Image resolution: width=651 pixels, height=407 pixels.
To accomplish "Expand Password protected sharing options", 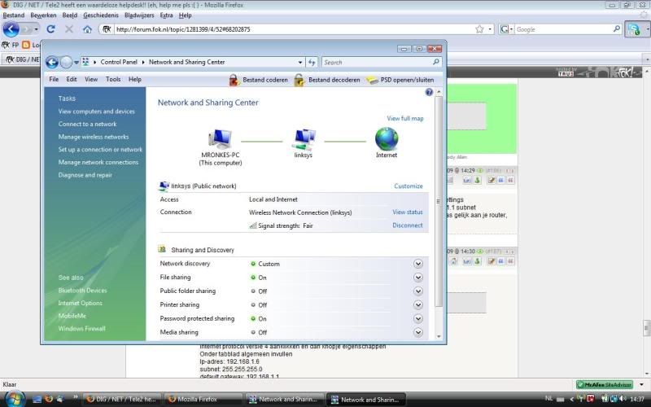I will point(418,318).
